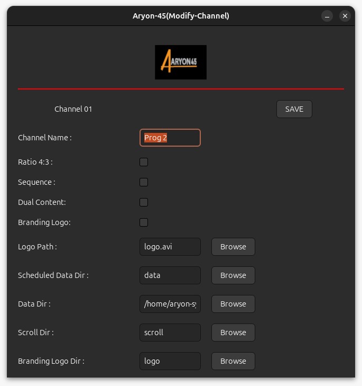
Task: Browse for the Data Dir folder
Action: pyautogui.click(x=233, y=304)
